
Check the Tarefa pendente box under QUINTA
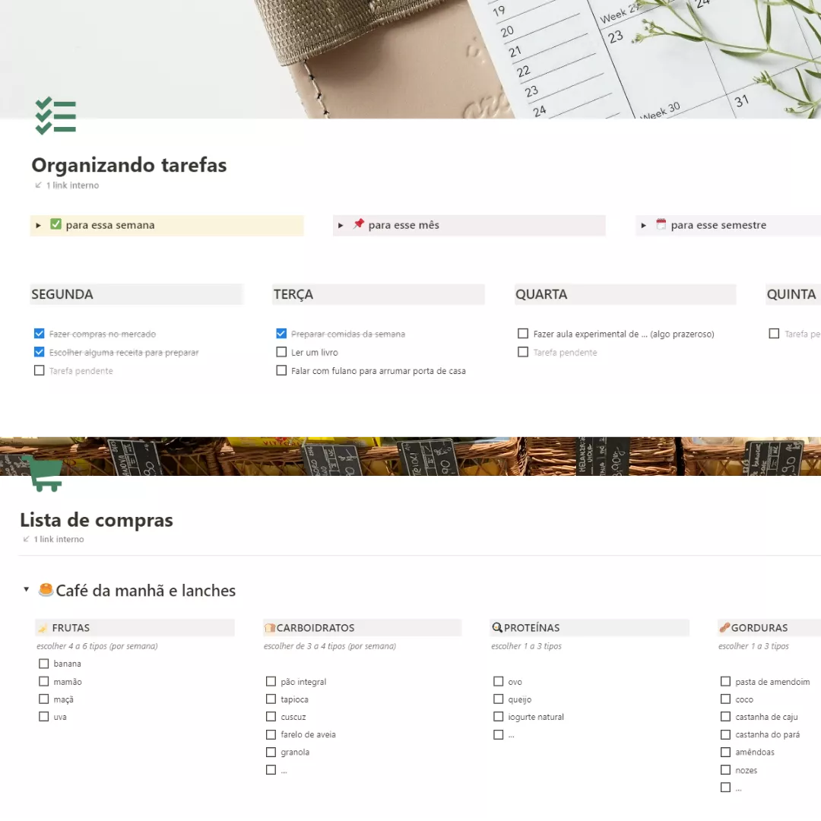point(774,334)
